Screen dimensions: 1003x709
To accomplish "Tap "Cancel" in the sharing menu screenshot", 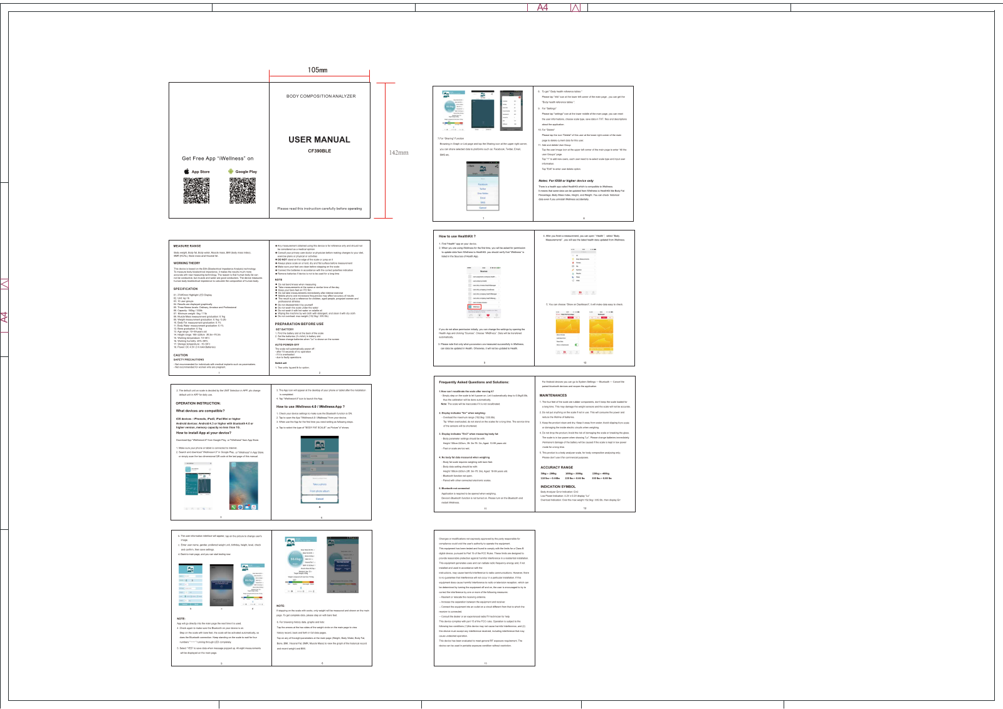I will coord(483,207).
